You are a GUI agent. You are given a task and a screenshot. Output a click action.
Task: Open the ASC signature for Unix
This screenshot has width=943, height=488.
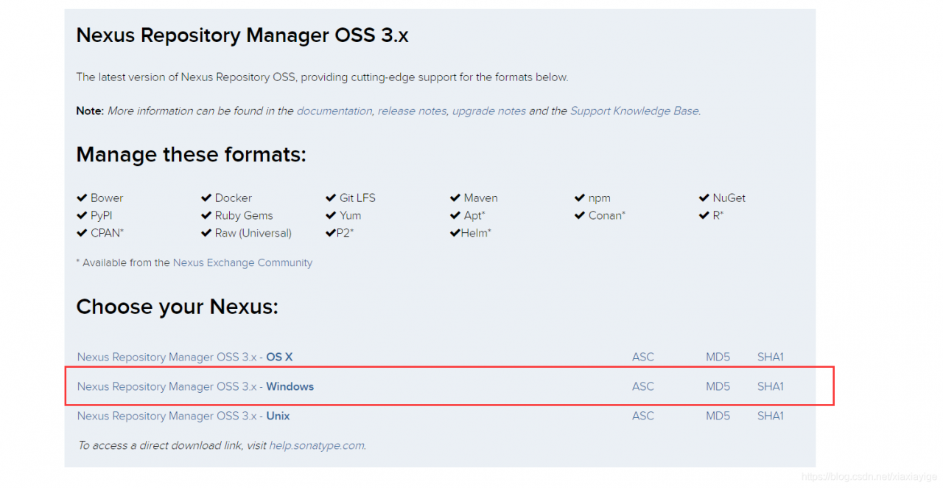pyautogui.click(x=643, y=416)
